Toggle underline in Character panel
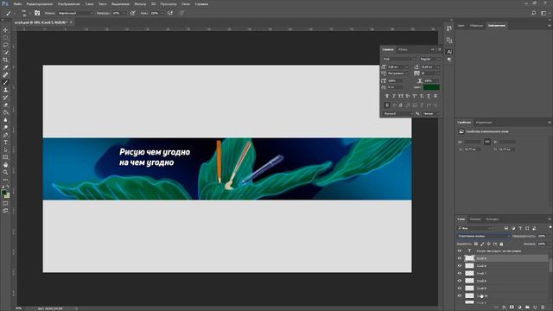Viewport: 553px width, 311px height. click(429, 96)
